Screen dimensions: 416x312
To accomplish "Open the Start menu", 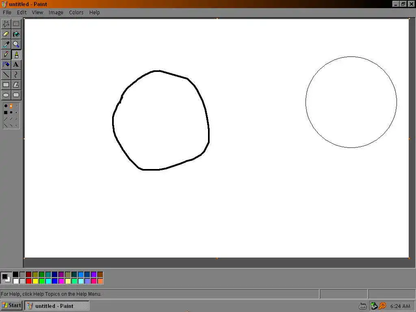I will (11, 305).
